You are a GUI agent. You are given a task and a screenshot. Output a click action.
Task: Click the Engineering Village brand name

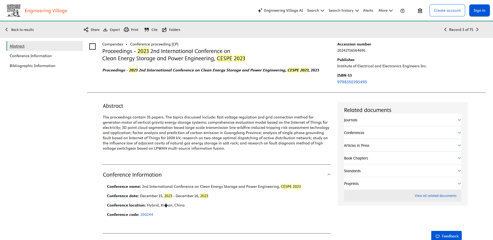pos(46,11)
